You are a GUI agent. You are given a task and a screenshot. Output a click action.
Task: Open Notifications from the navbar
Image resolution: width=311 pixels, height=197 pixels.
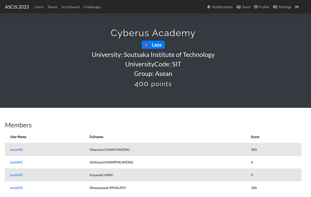click(220, 7)
